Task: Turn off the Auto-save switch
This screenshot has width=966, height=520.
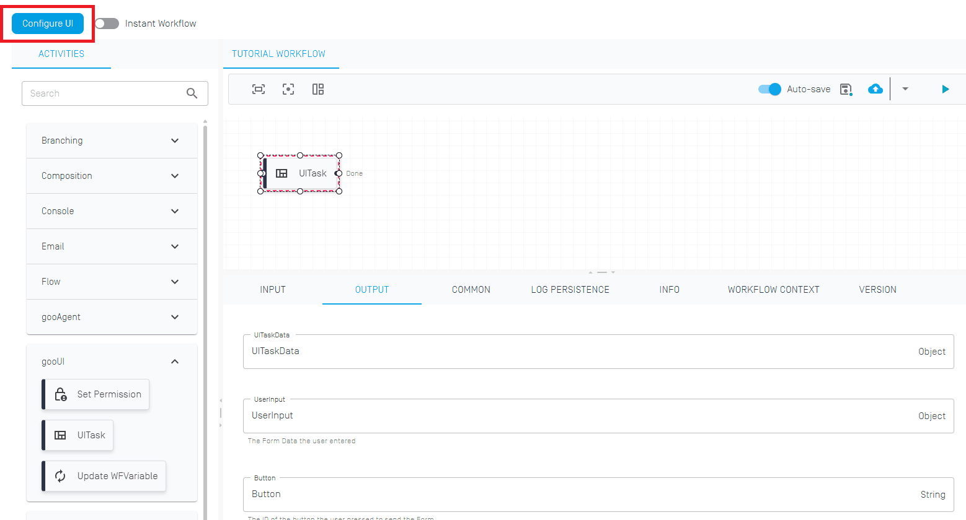Action: (x=769, y=89)
